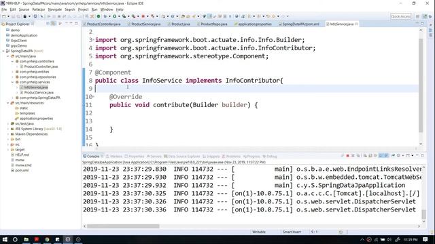
Task: Open the Problems view tab
Action: click(232, 157)
